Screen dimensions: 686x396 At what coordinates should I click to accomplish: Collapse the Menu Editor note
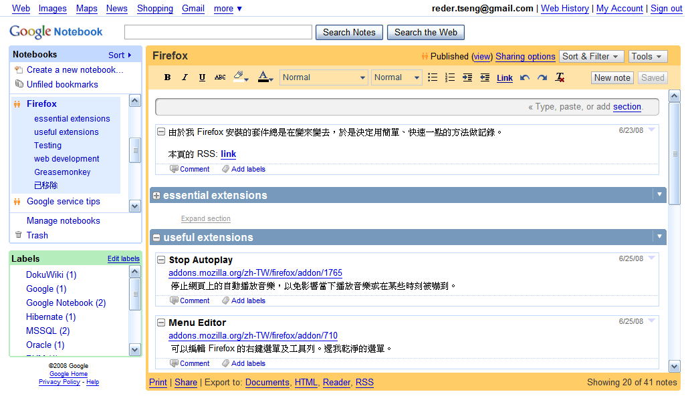161,323
